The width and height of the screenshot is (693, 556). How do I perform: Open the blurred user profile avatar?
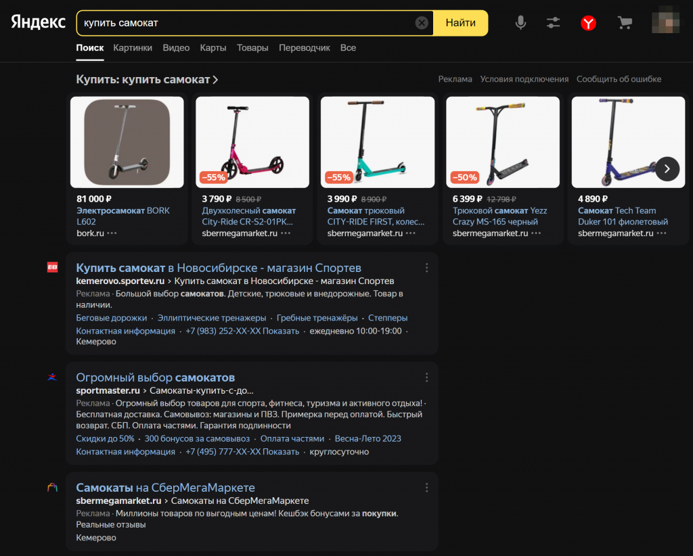(666, 20)
